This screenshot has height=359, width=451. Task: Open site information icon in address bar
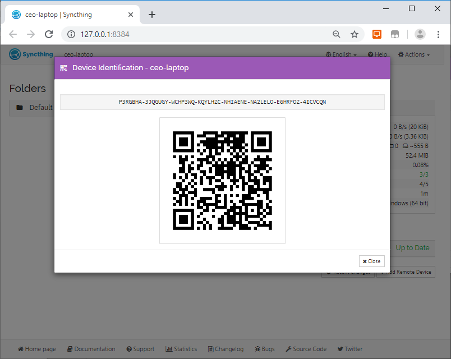click(71, 34)
